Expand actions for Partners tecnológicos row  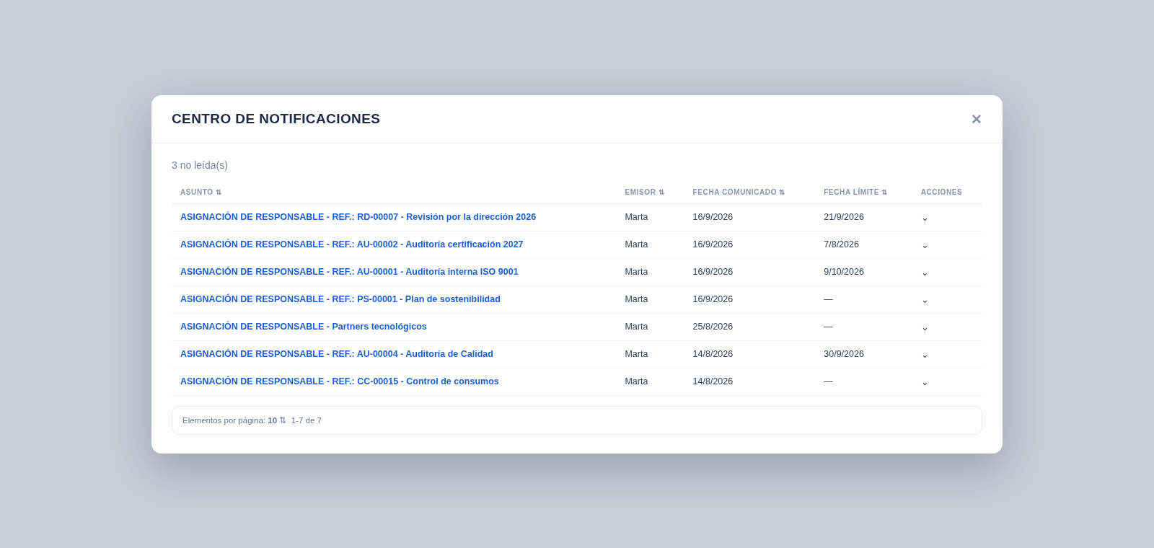pos(925,327)
